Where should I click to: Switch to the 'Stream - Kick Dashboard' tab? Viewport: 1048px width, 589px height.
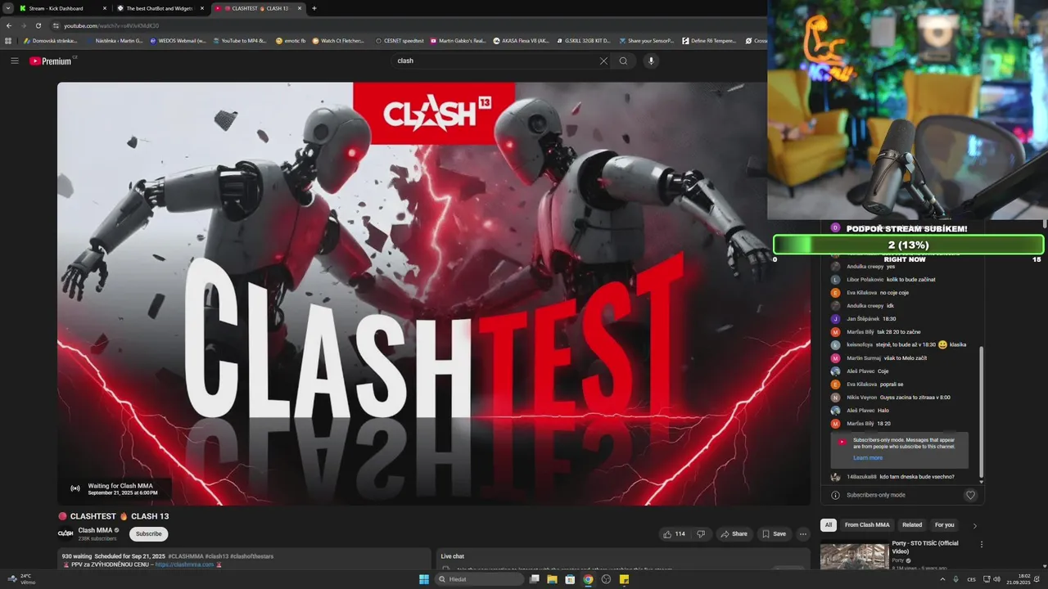pos(62,8)
